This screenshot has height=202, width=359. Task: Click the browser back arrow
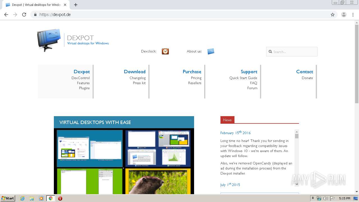6,15
